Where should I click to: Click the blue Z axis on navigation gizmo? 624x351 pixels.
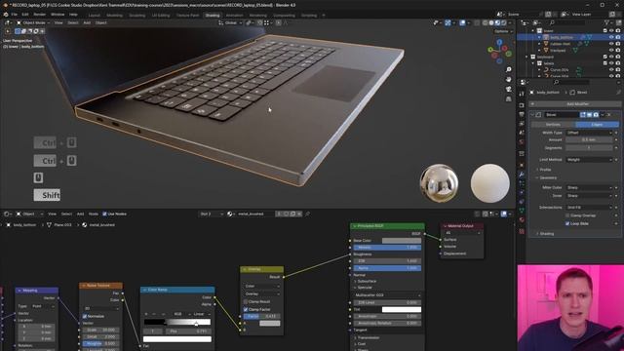499,41
